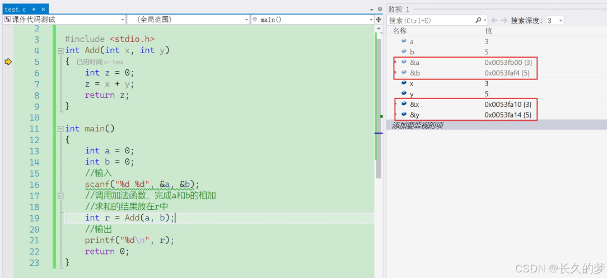Click the value 0x0053fa10 {3}
Image resolution: width=607 pixels, height=278 pixels.
click(508, 104)
